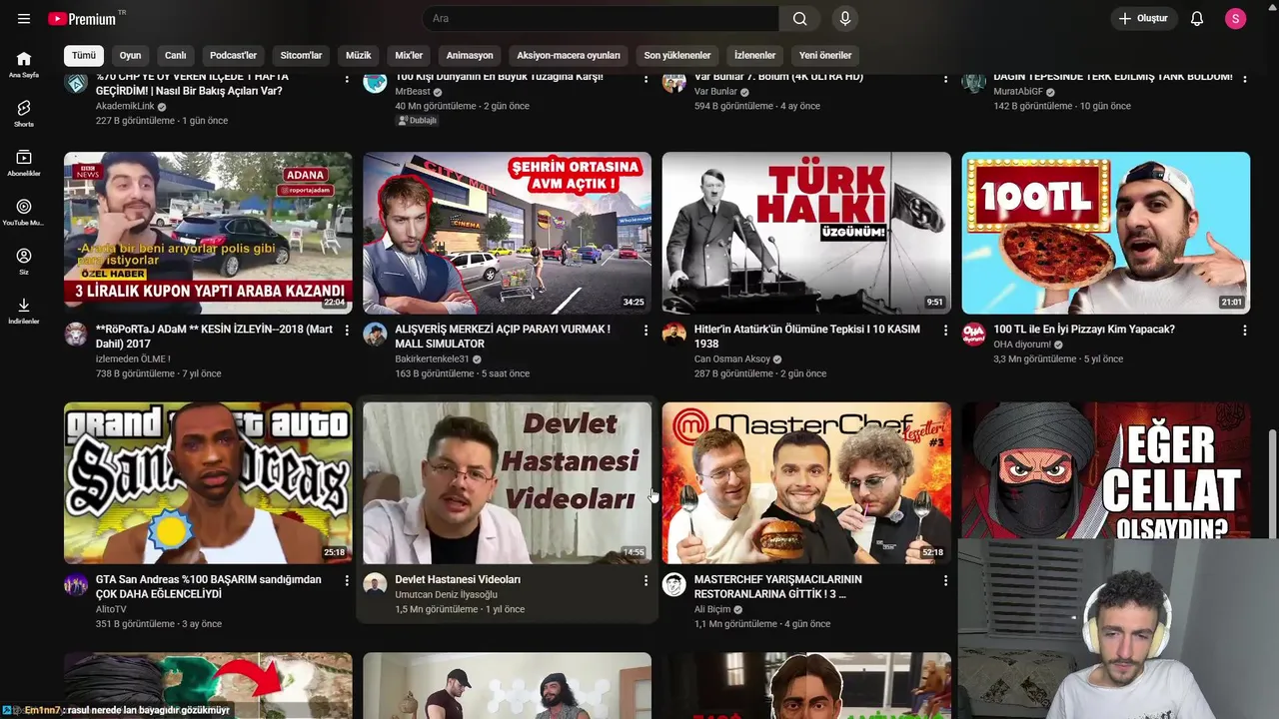Select the Canlı filter chip
This screenshot has height=719, width=1279.
click(x=175, y=55)
